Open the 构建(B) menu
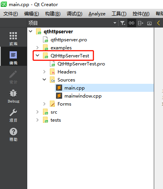 (53, 14)
